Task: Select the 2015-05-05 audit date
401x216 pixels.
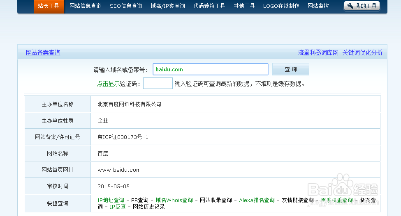Action: click(113, 186)
